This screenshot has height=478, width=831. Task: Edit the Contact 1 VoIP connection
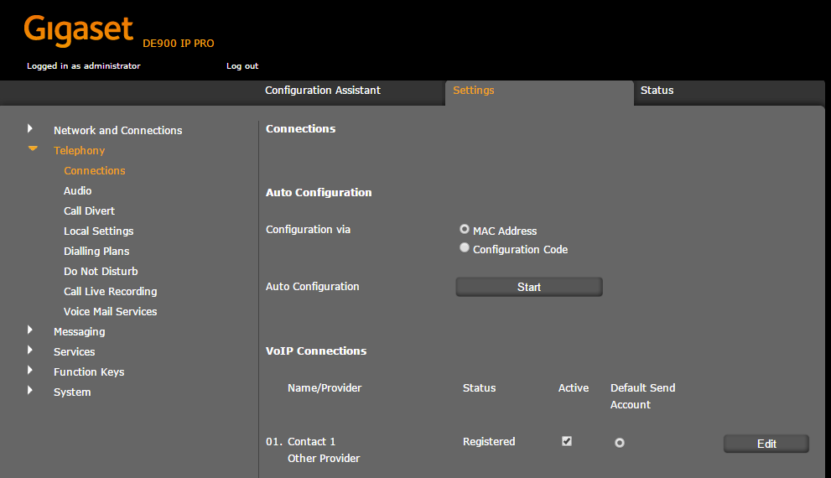(x=766, y=444)
